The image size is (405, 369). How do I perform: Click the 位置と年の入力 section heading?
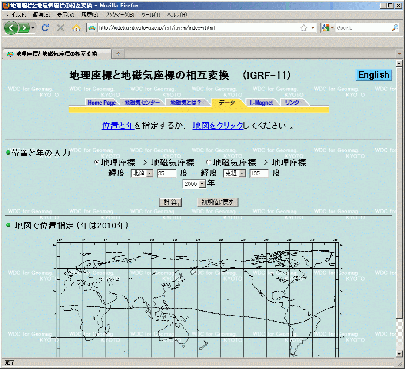(x=41, y=153)
